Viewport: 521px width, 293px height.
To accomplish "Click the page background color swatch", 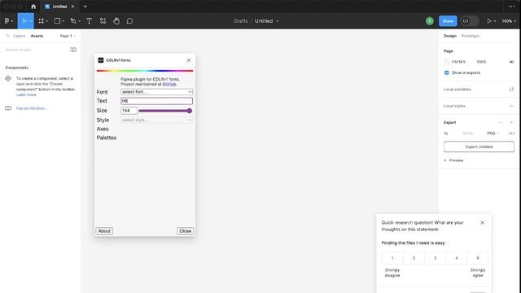I will (447, 62).
